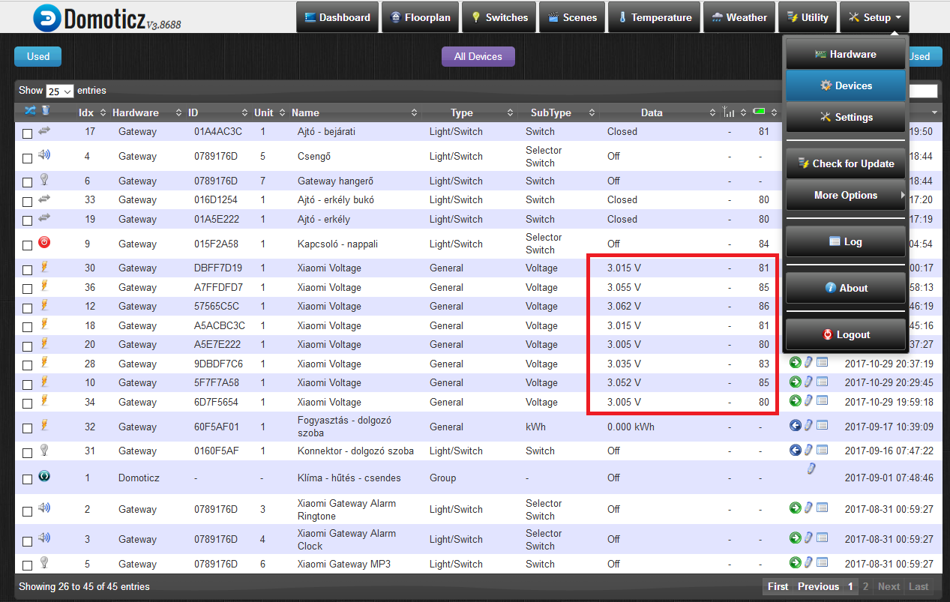Click contact icon of Ajtó - bejárati row

click(x=44, y=130)
